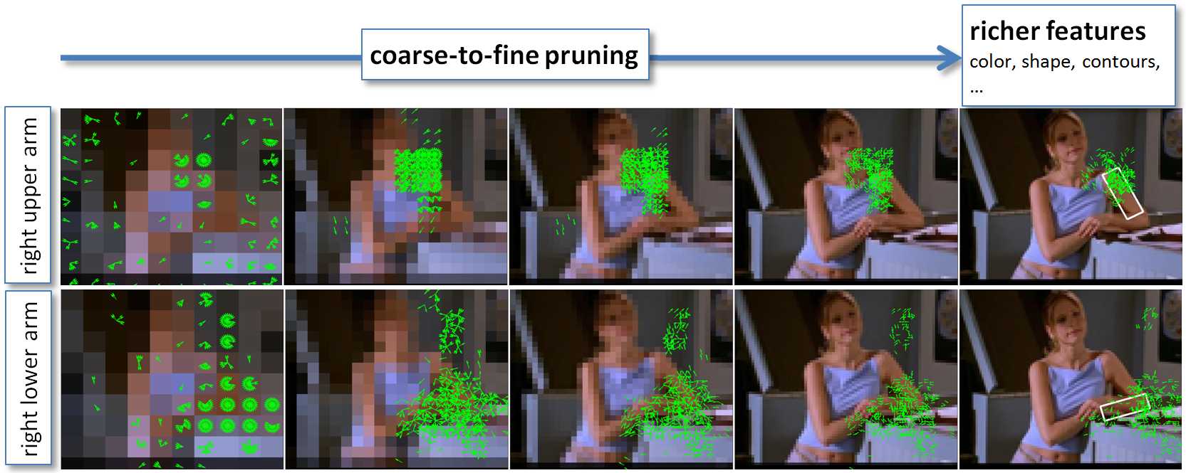
Task: Select the 'right upper arm' row label
Action: 28,195
